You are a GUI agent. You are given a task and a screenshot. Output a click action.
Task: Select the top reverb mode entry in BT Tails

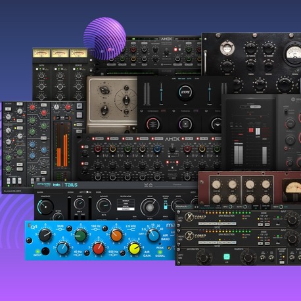[x=126, y=200]
